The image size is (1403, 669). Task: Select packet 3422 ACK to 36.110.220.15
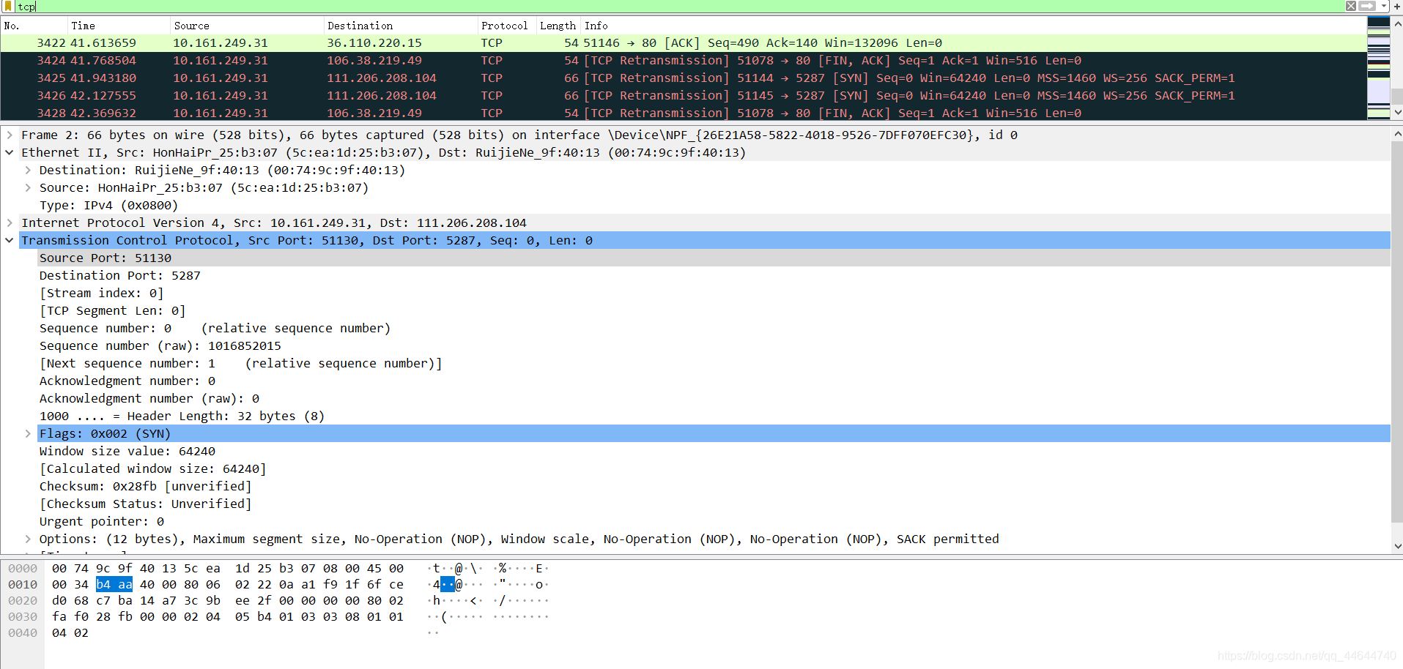[683, 43]
